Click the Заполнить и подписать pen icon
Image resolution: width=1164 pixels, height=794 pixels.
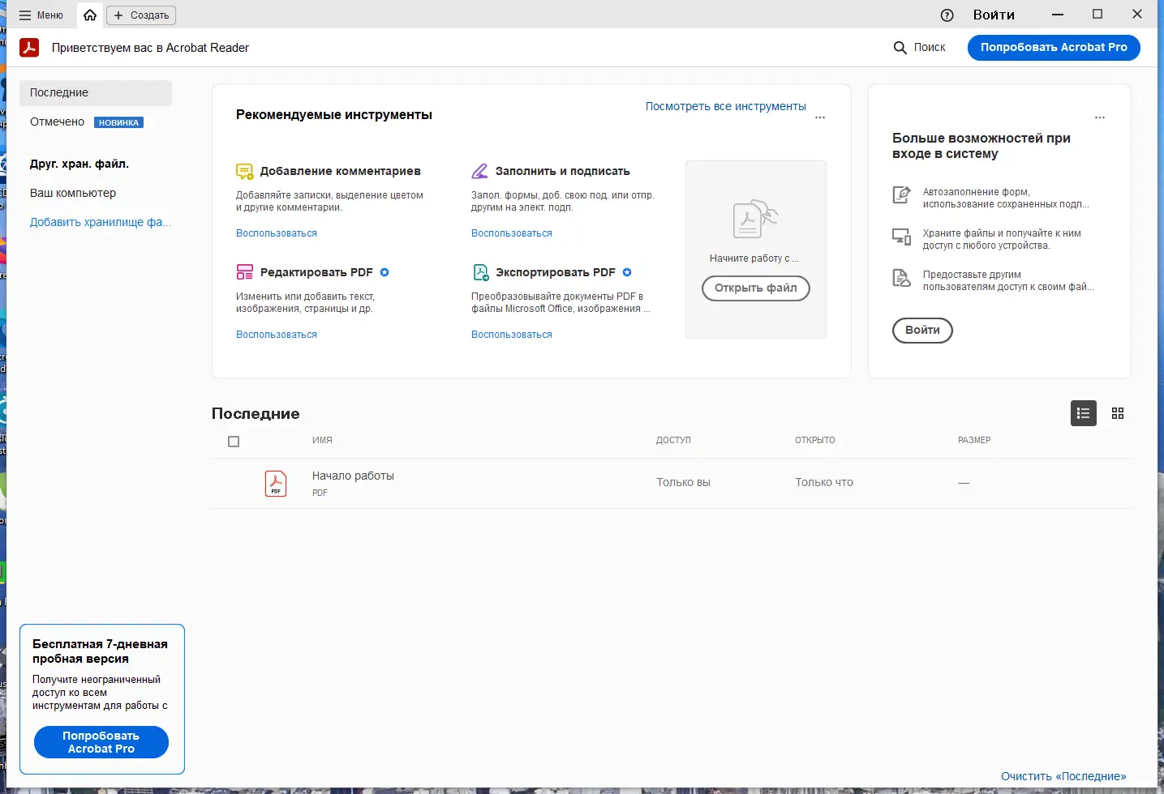[x=480, y=171]
